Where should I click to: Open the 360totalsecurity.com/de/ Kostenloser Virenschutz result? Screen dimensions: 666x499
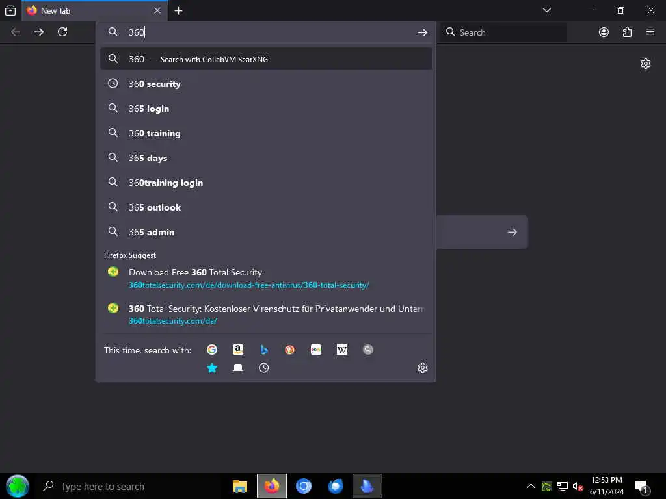[266, 314]
